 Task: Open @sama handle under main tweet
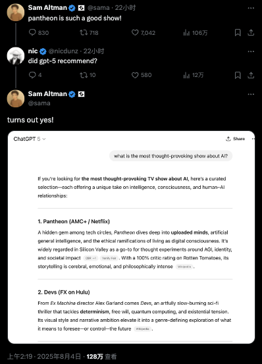point(39,103)
